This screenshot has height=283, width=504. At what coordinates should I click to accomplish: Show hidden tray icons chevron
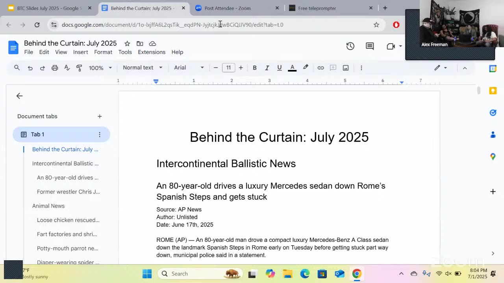pos(401,274)
